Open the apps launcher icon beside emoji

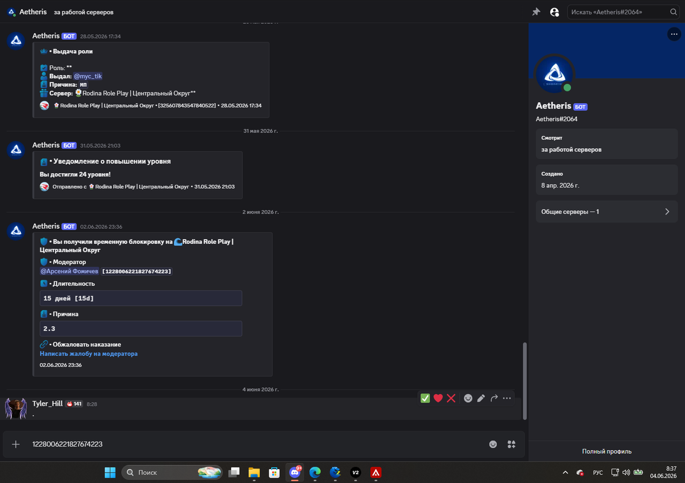512,444
